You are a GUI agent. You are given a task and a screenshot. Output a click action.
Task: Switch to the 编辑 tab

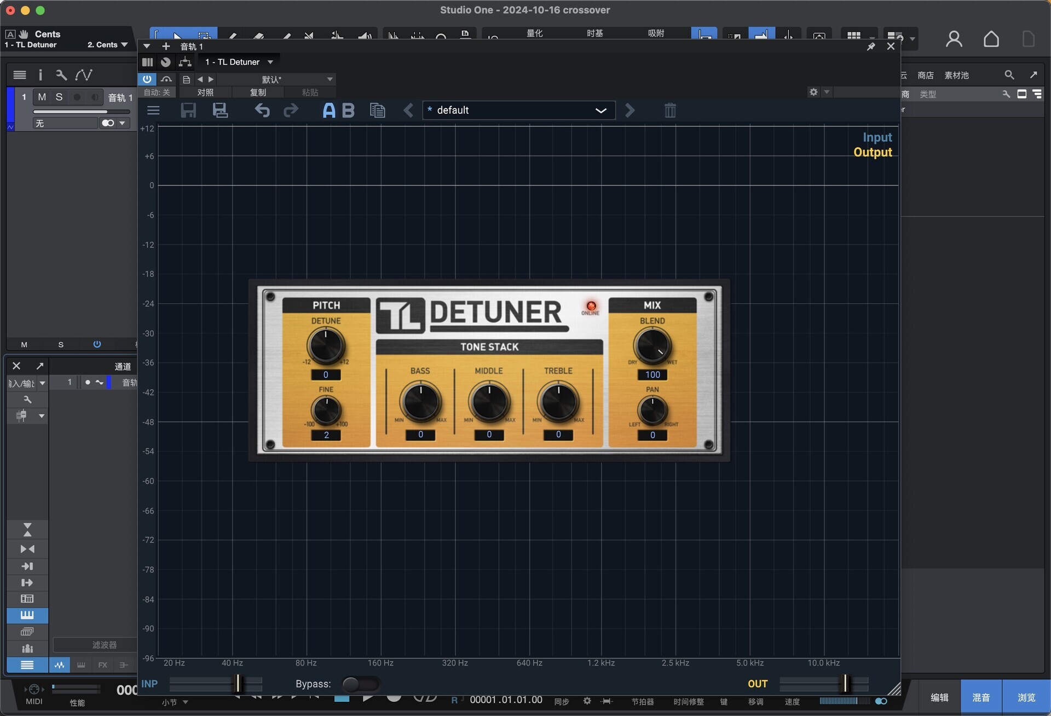pos(939,697)
